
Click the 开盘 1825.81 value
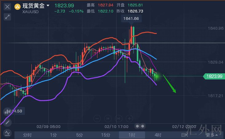135,5
